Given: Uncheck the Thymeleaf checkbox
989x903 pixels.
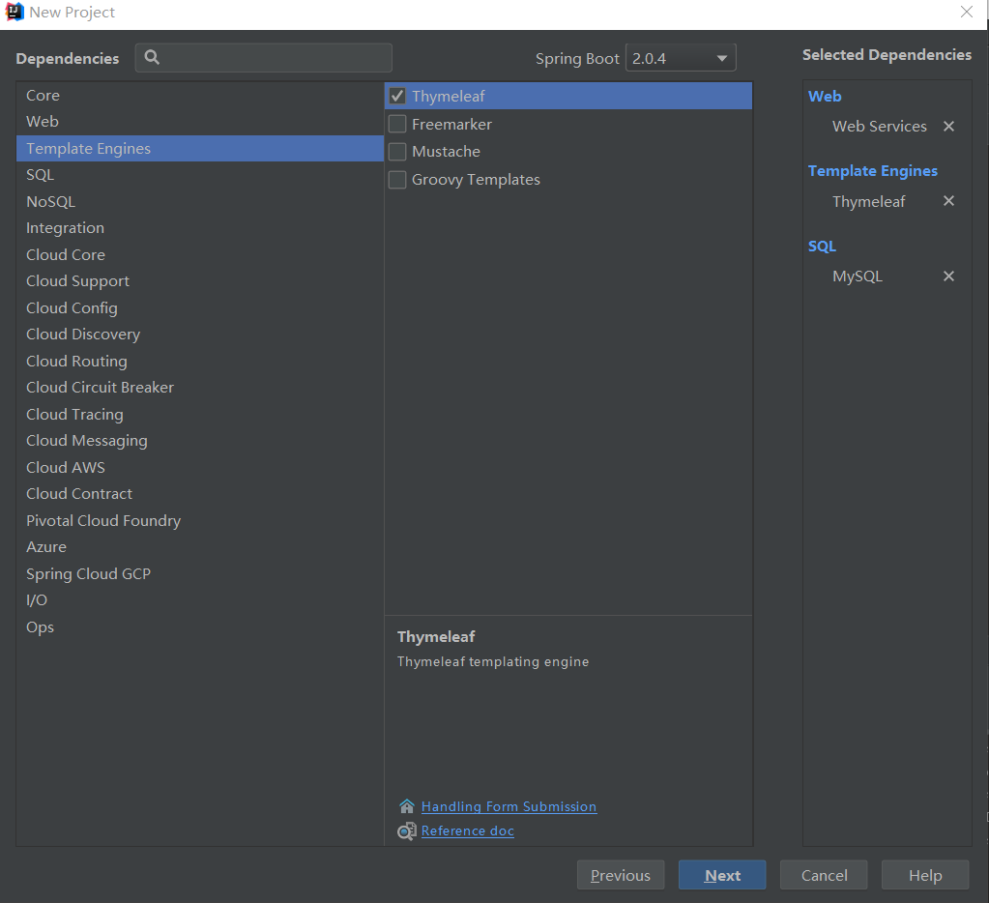Looking at the screenshot, I should tap(397, 97).
